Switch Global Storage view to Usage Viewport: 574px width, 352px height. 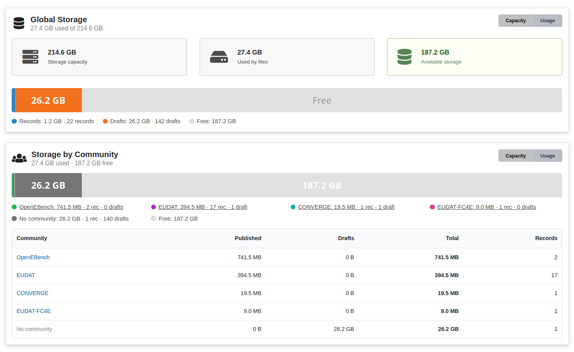548,21
